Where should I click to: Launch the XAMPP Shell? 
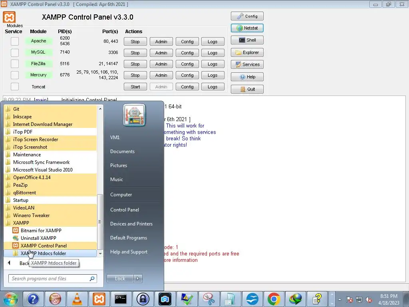coord(247,40)
